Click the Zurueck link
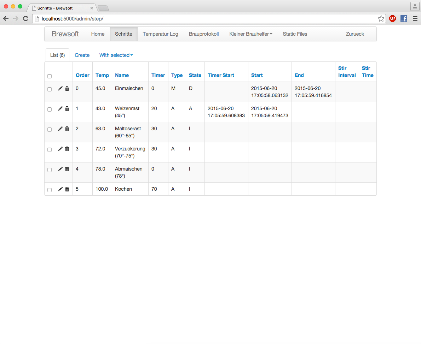The image size is (421, 344). [x=355, y=34]
